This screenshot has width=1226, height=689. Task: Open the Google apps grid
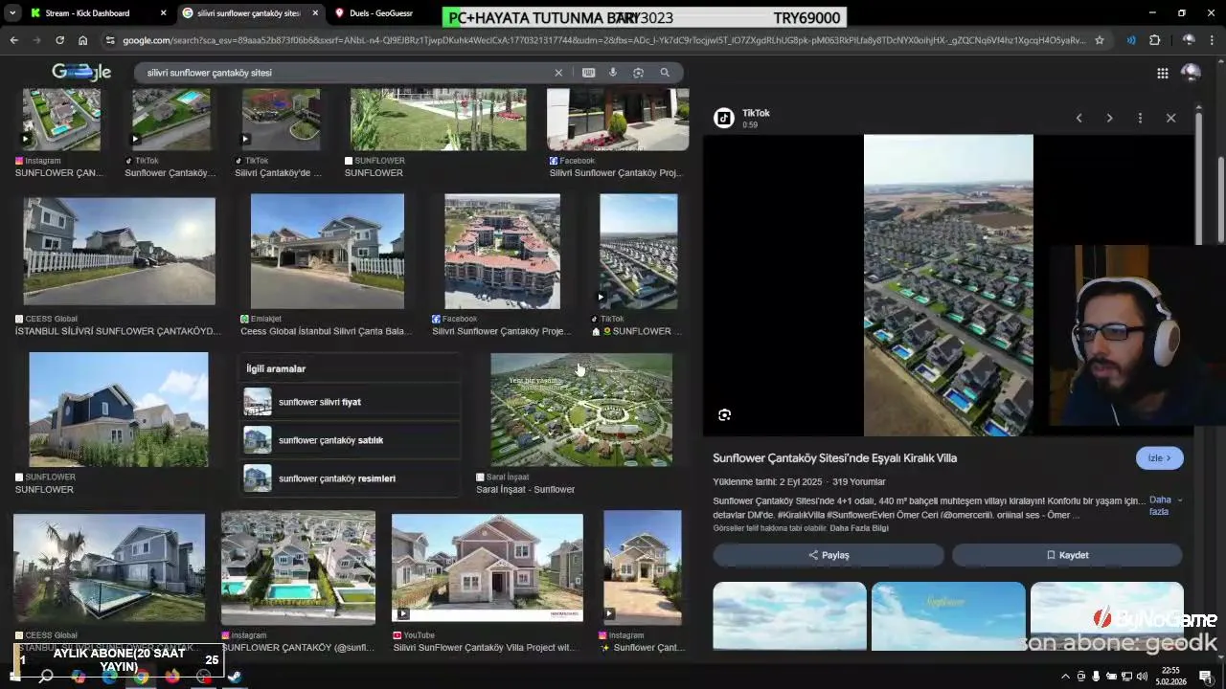coord(1162,73)
